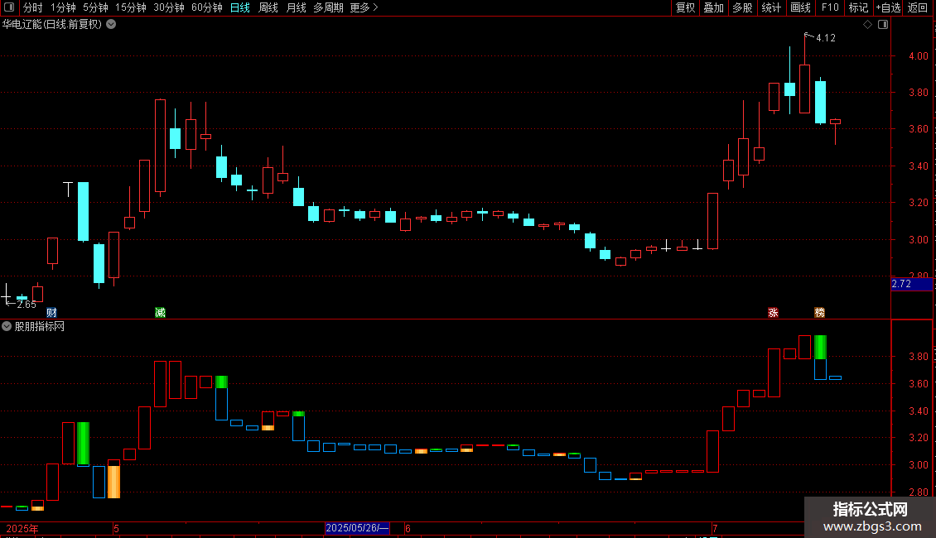Click the highlighted 2.72 price tag

pyautogui.click(x=911, y=284)
